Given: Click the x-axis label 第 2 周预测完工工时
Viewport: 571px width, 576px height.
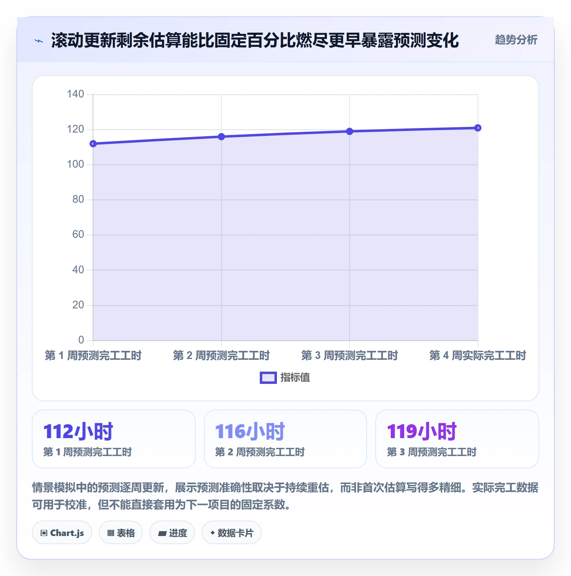Looking at the screenshot, I should [x=221, y=356].
